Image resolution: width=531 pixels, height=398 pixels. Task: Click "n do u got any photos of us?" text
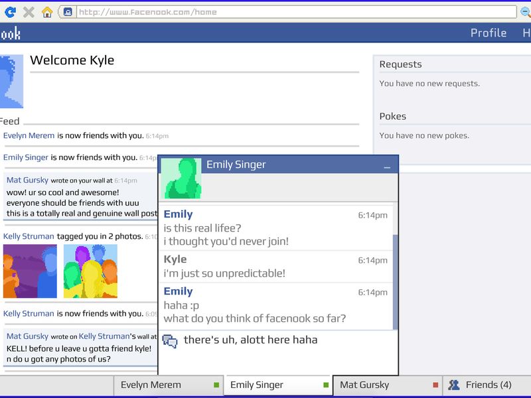pos(58,359)
